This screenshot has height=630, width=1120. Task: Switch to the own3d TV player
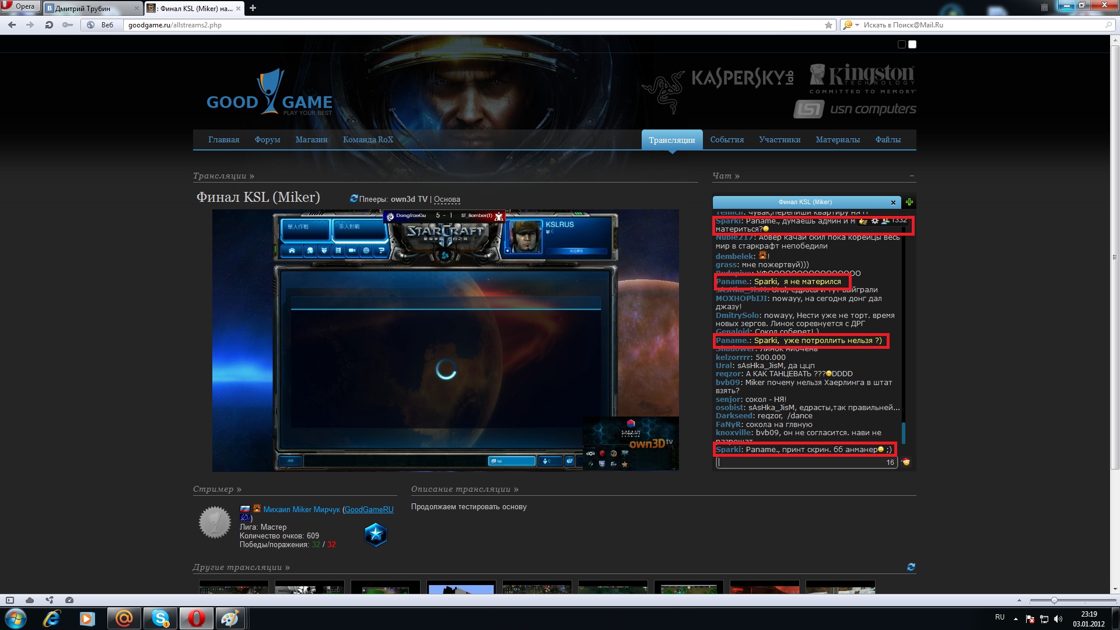(x=409, y=199)
